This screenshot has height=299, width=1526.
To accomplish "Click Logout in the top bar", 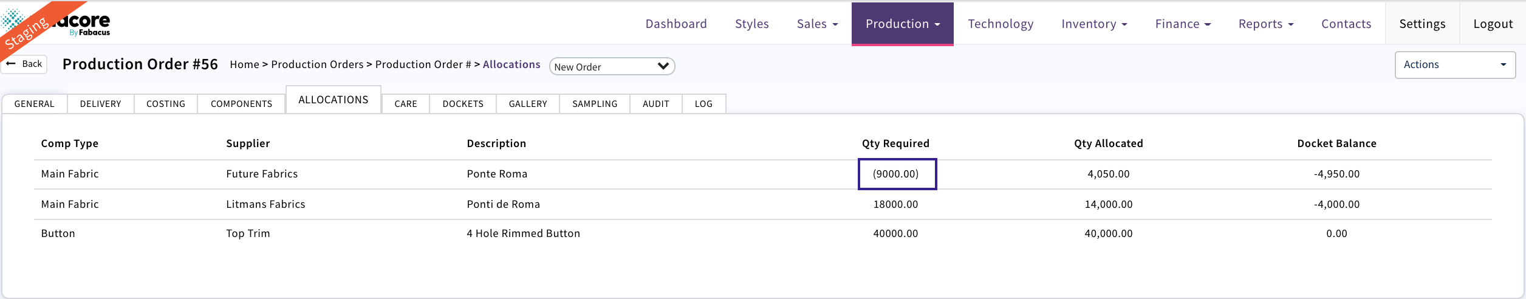I will (x=1493, y=24).
